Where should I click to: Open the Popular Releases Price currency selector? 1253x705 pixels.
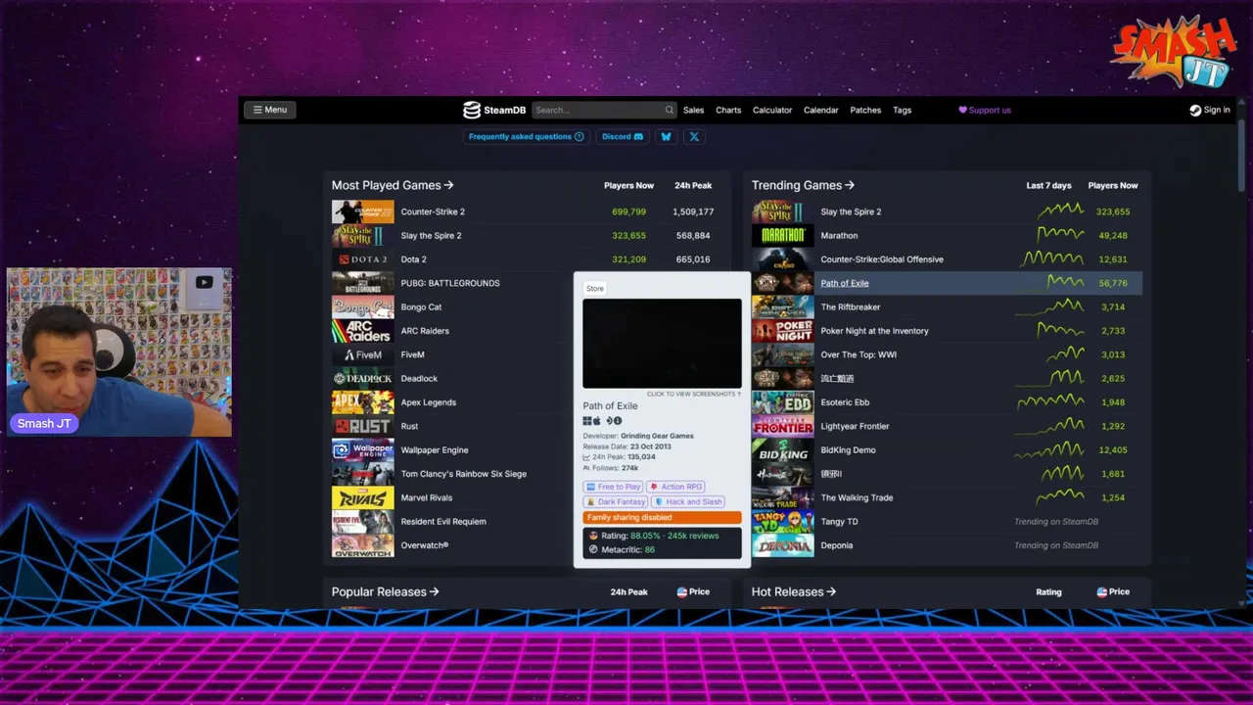tap(693, 591)
